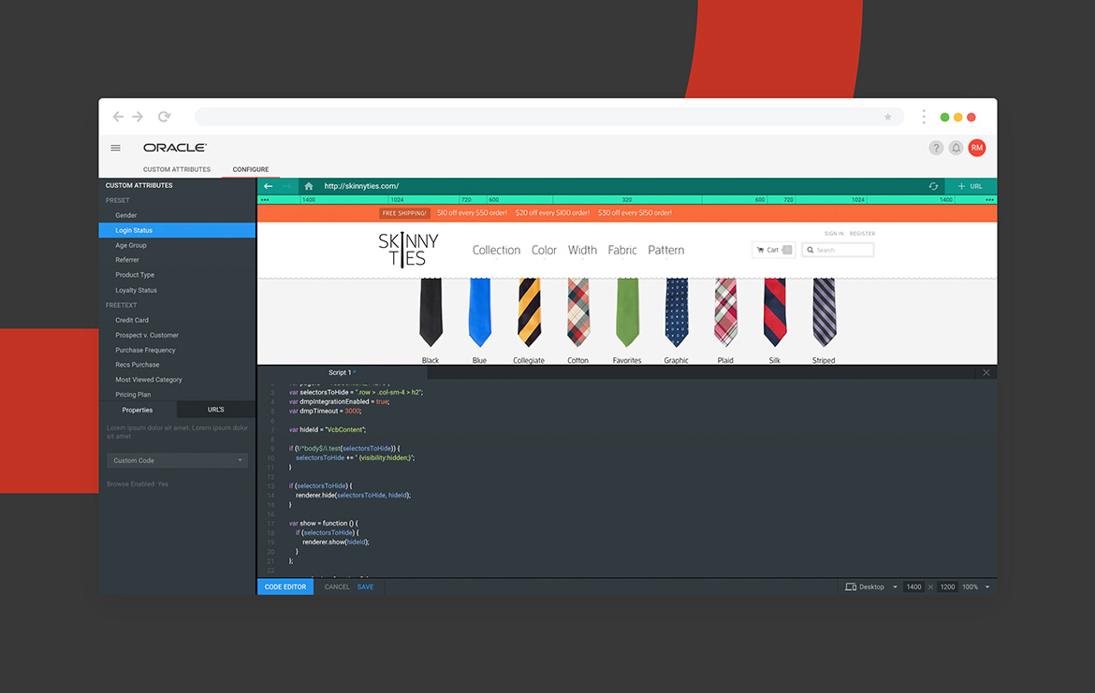Click the home icon in preview toolbar
The image size is (1095, 693).
pyautogui.click(x=309, y=186)
